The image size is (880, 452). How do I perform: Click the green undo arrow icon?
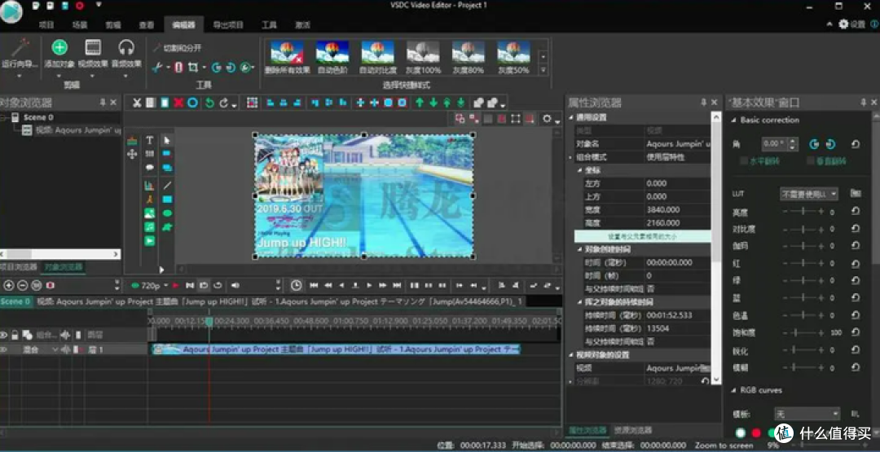[209, 103]
